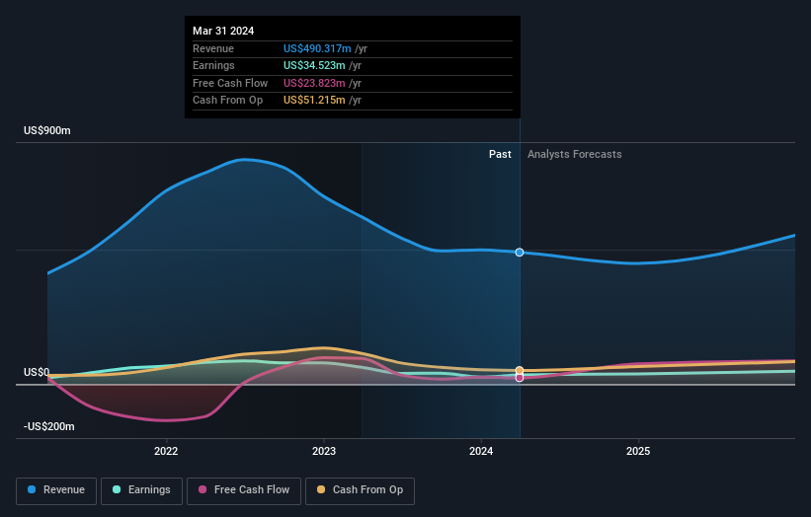Click the Cash From Op label in tooltip
811x517 pixels.
coord(227,101)
